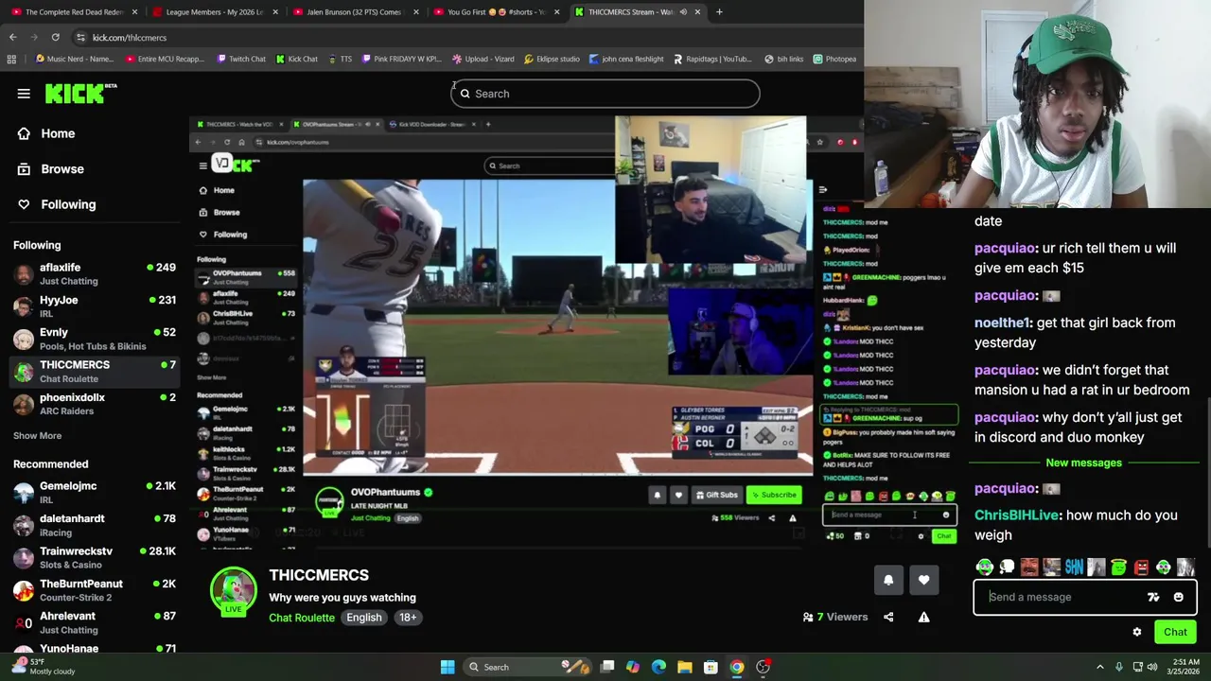Open the Eklipse studio bookmark

pos(551,59)
